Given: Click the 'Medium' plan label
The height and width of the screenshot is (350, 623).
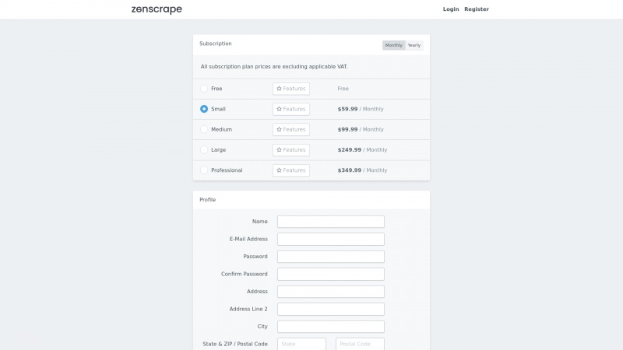Looking at the screenshot, I should [x=221, y=129].
